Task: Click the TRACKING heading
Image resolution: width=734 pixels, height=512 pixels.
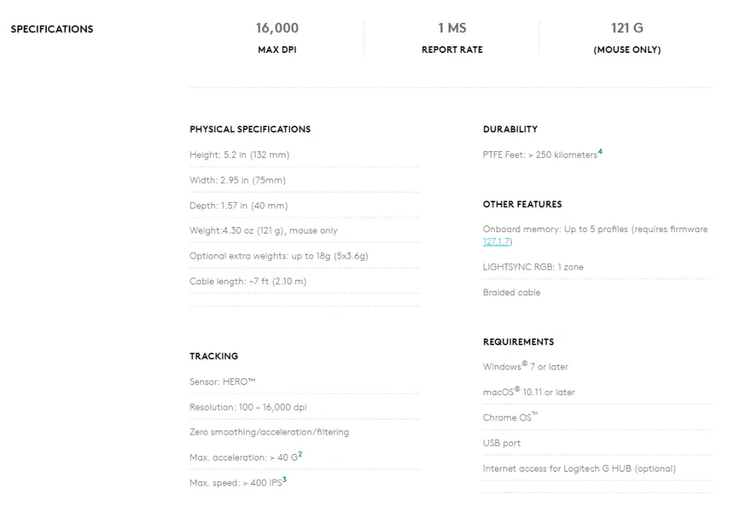Action: click(x=214, y=356)
